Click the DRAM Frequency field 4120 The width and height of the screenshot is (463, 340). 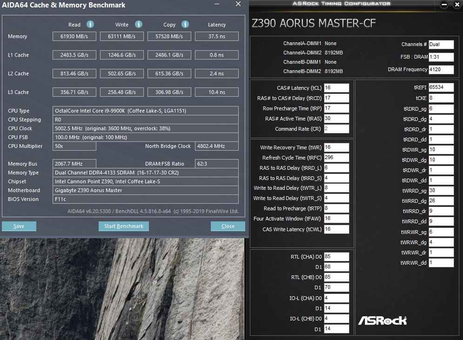click(441, 70)
